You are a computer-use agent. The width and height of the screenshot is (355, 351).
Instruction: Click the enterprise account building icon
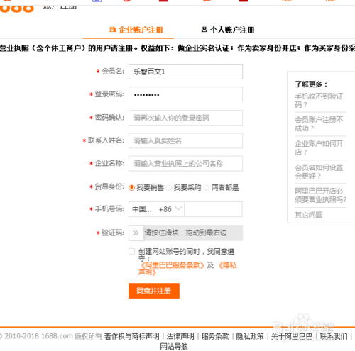point(113,30)
